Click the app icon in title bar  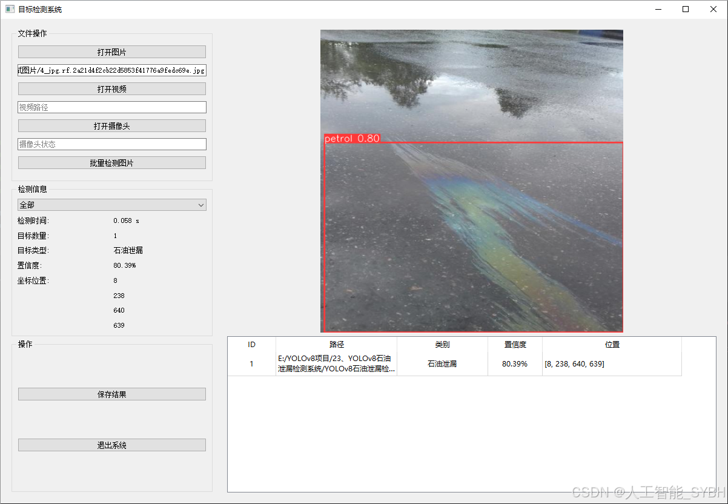click(10, 9)
